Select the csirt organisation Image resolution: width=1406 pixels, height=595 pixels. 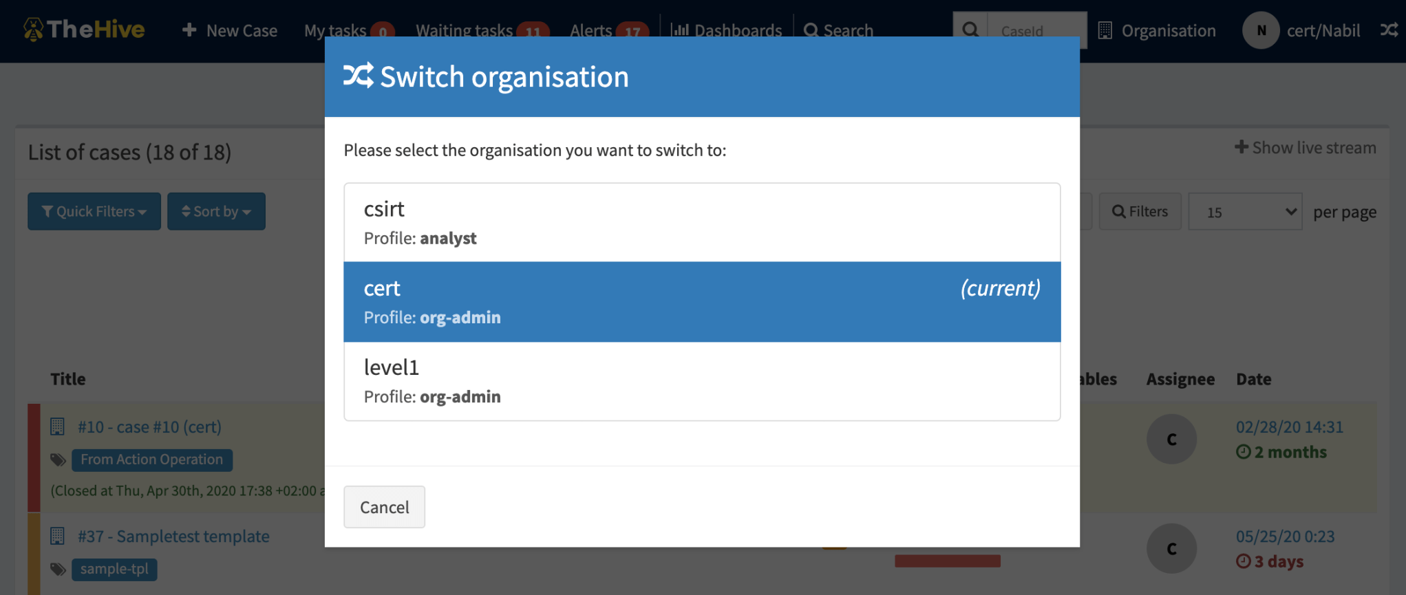coord(701,222)
